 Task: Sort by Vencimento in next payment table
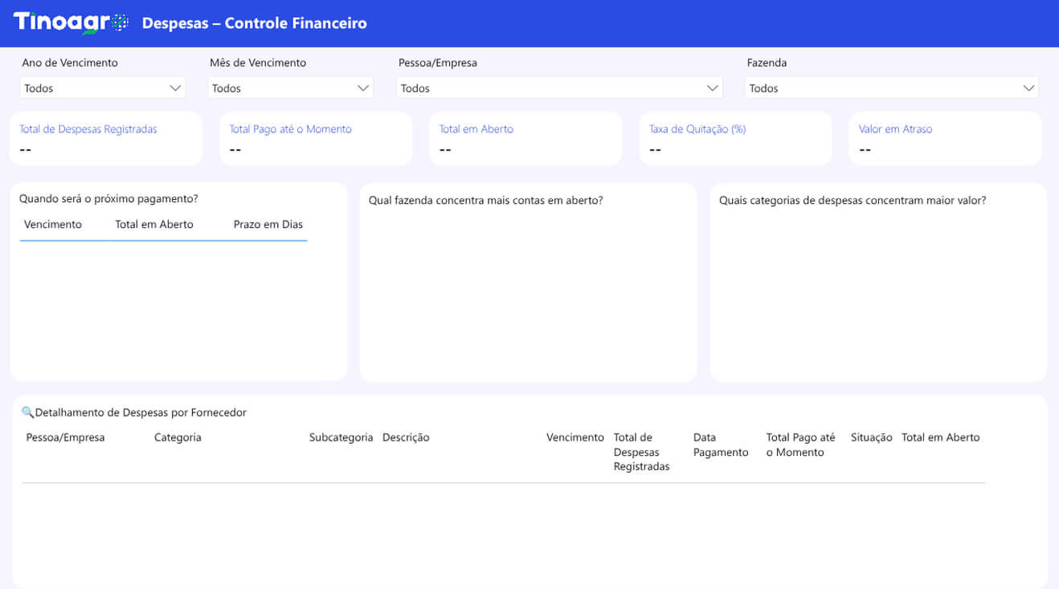pos(53,225)
